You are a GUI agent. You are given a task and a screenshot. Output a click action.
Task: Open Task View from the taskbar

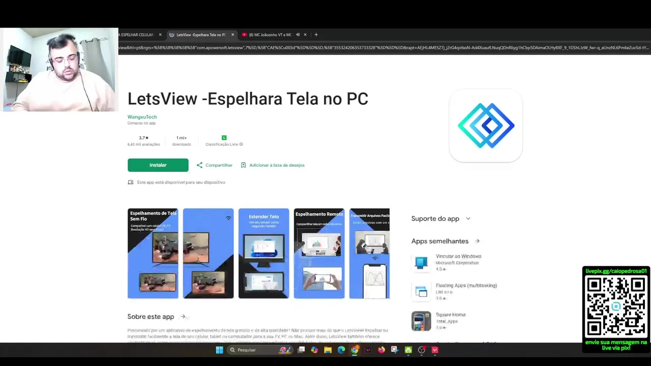pyautogui.click(x=301, y=350)
